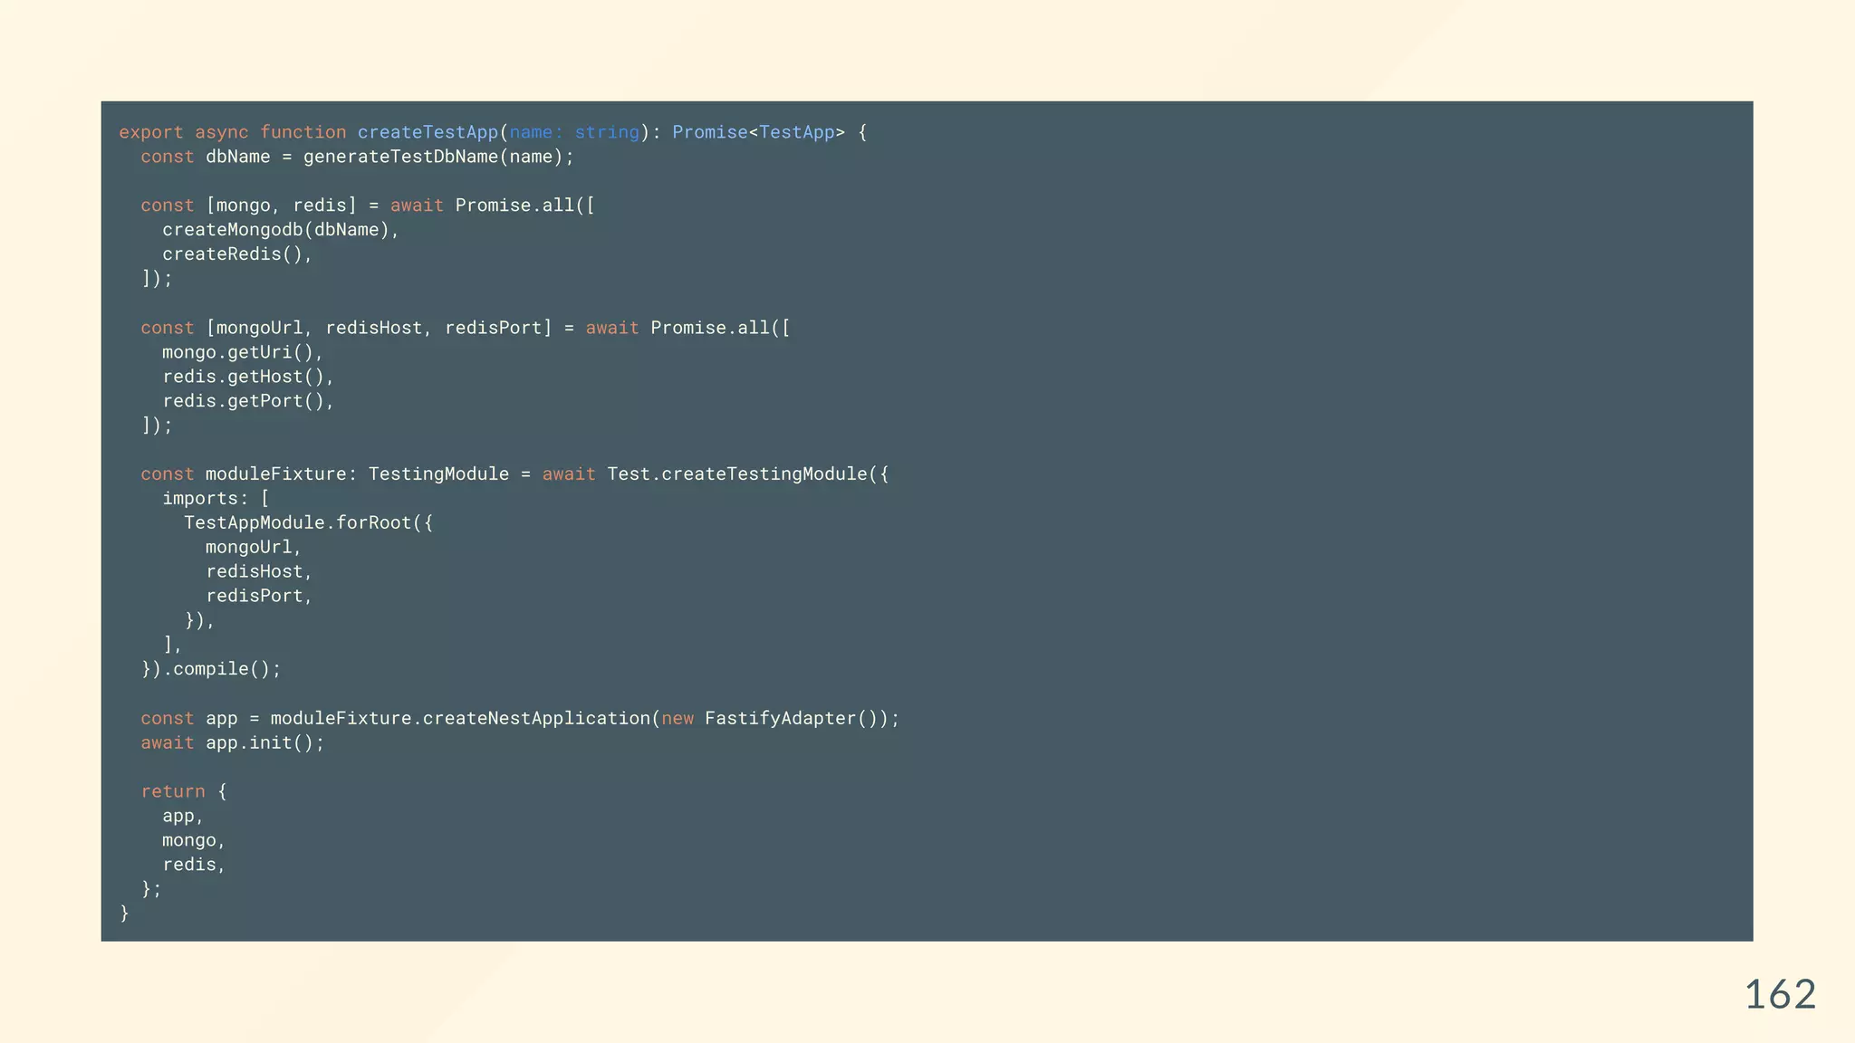Viewport: 1855px width, 1043px height.
Task: Click the generateTestDbName(name) call
Action: (437, 157)
